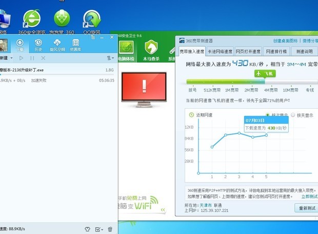Image resolution: width=318 pixels, height=234 pixels.
Task: Click the mini-mode icon in the download manager title bar
Action: coord(93,37)
